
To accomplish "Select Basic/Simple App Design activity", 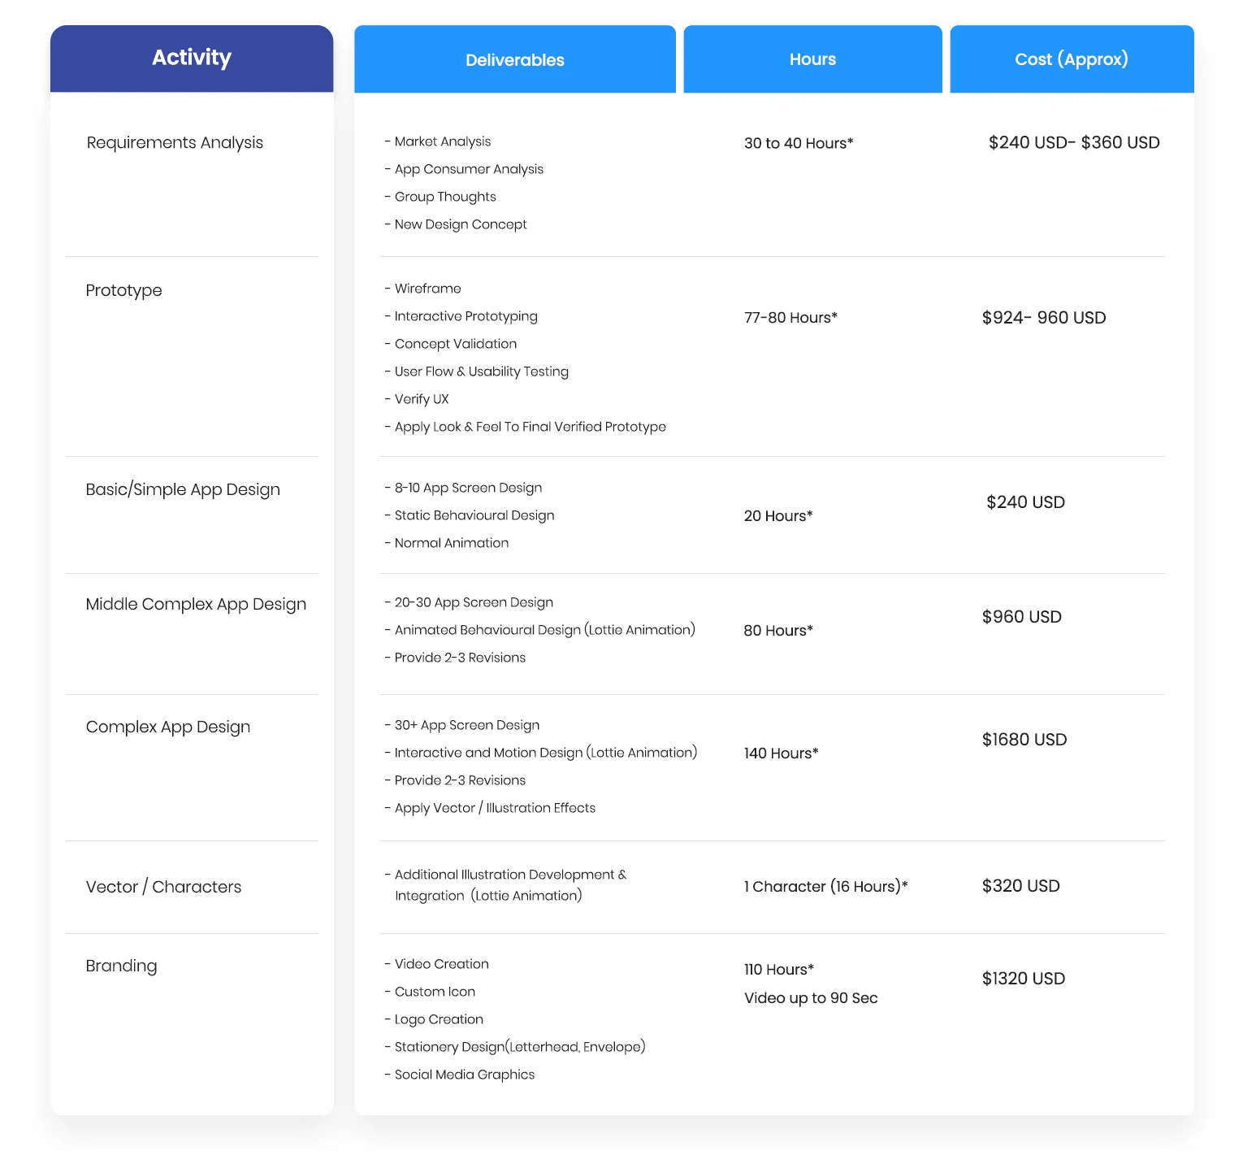I will tap(183, 490).
